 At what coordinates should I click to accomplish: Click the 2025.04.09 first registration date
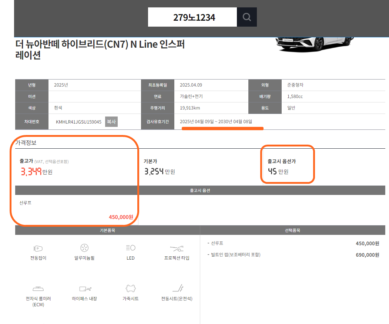pyautogui.click(x=191, y=85)
